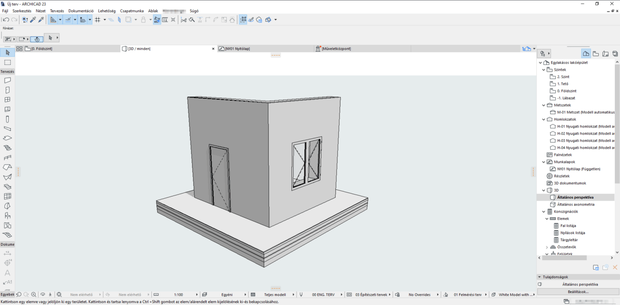Select the Marquee selection tool
The image size is (620, 305).
point(7,62)
